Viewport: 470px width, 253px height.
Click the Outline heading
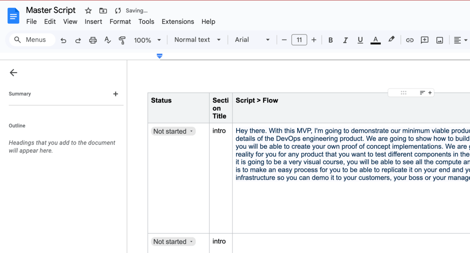click(17, 126)
